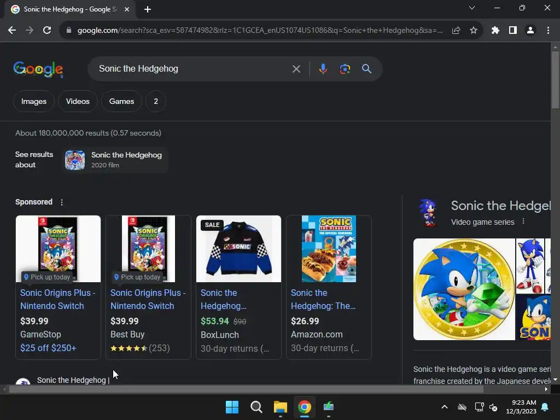Switch to the Videos filter
The image size is (560, 420).
78,101
